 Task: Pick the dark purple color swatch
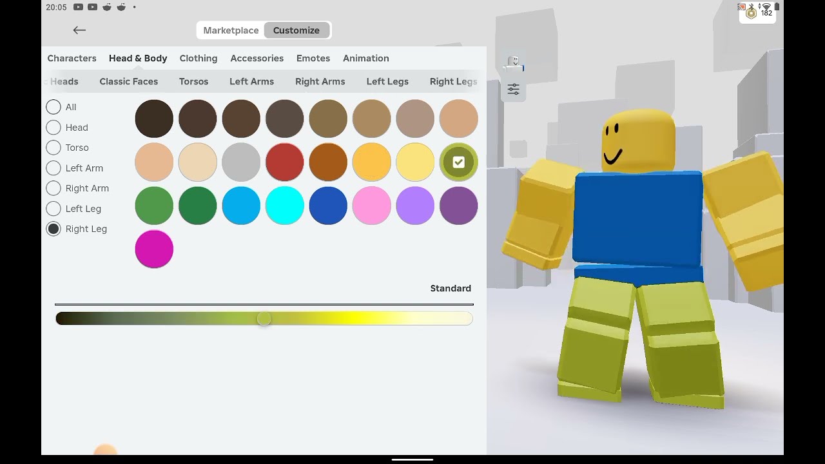[x=459, y=206]
